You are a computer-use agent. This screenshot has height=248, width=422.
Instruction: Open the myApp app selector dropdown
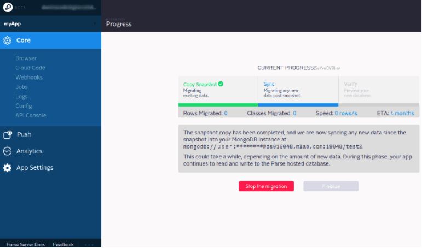[50, 23]
